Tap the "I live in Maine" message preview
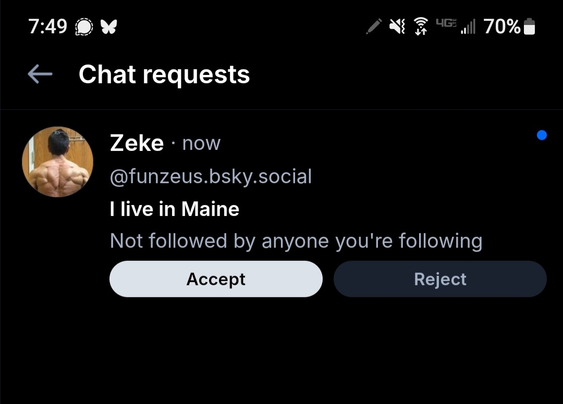This screenshot has width=563, height=404. point(175,209)
